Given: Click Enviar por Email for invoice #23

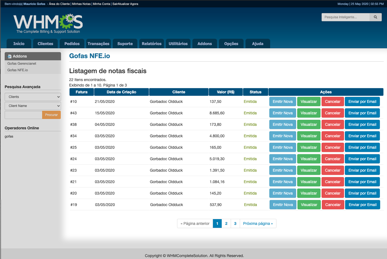Looking at the screenshot, I should click(x=362, y=170).
